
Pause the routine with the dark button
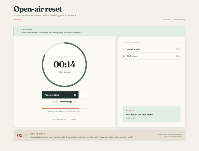click(60, 95)
